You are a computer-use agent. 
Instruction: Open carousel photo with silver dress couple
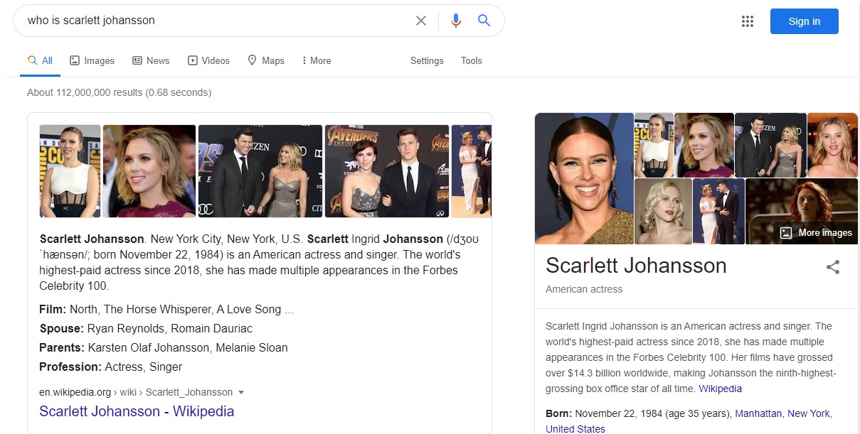pyautogui.click(x=260, y=171)
